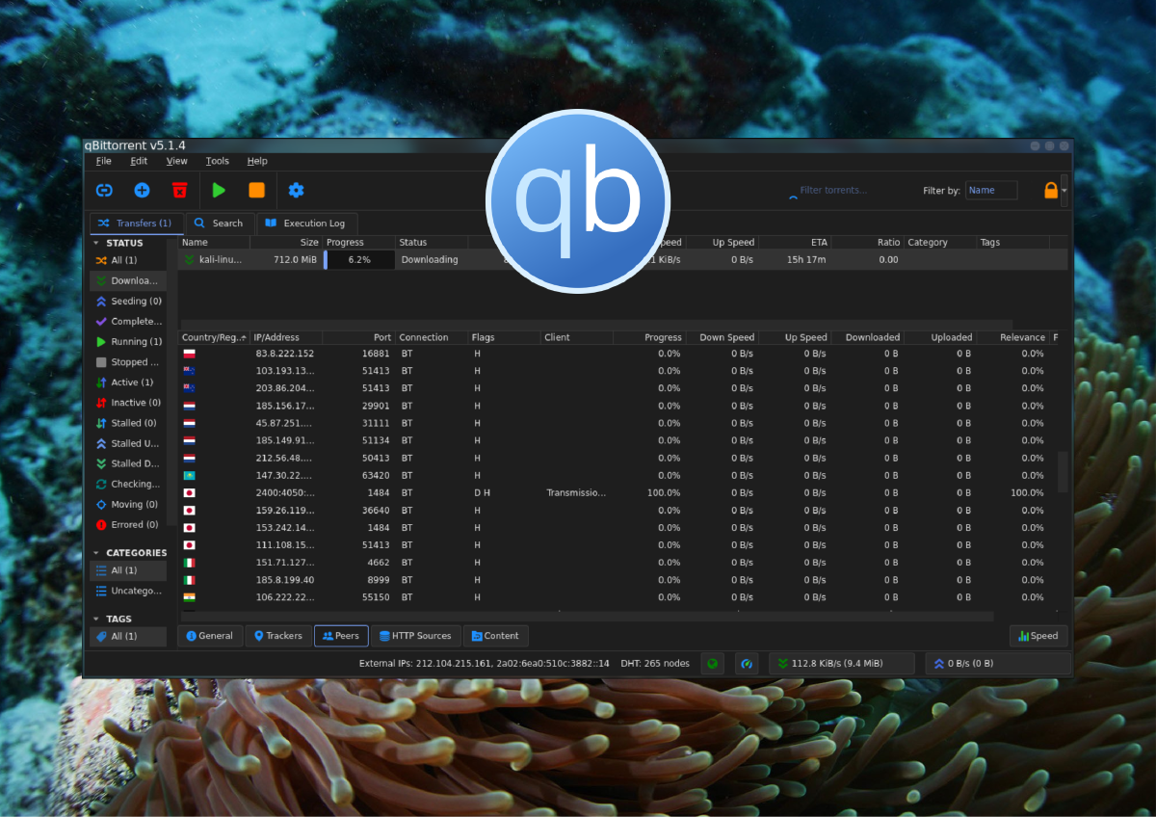
Task: Select the Errored (0) status filter
Action: point(128,524)
